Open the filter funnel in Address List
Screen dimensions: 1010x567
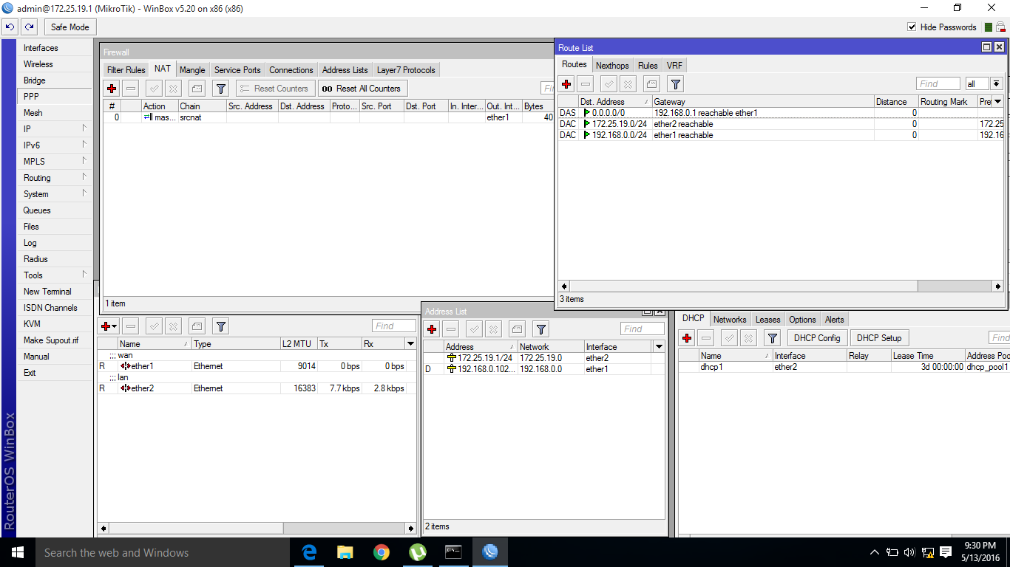[541, 329]
